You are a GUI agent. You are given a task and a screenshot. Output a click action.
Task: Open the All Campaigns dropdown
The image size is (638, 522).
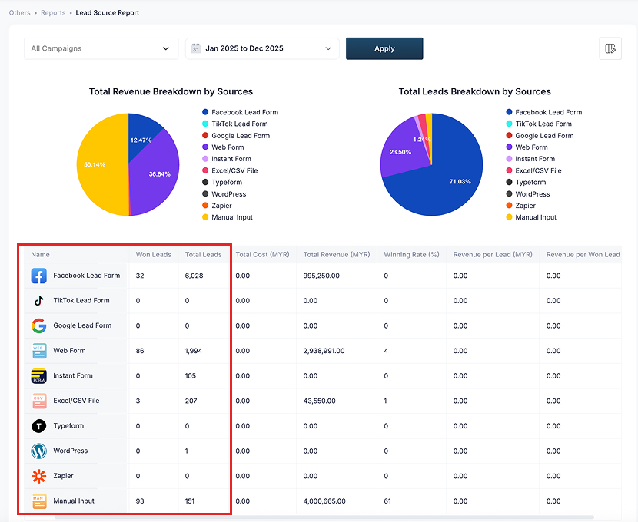coord(101,48)
